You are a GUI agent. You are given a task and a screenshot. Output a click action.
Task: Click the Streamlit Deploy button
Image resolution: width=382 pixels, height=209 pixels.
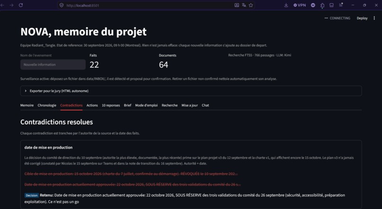click(x=362, y=18)
